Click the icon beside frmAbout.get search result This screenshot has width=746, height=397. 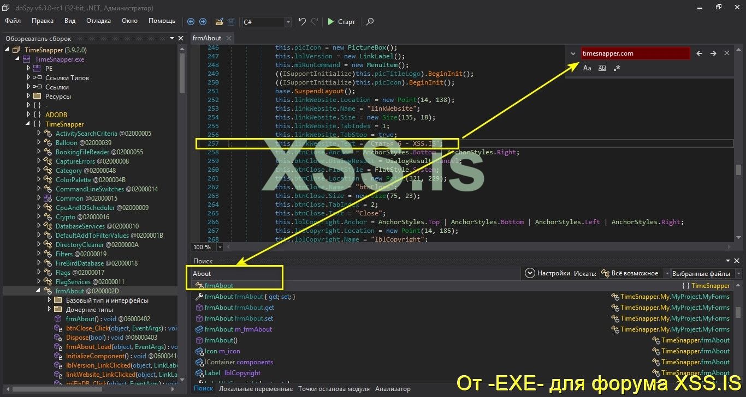199,308
